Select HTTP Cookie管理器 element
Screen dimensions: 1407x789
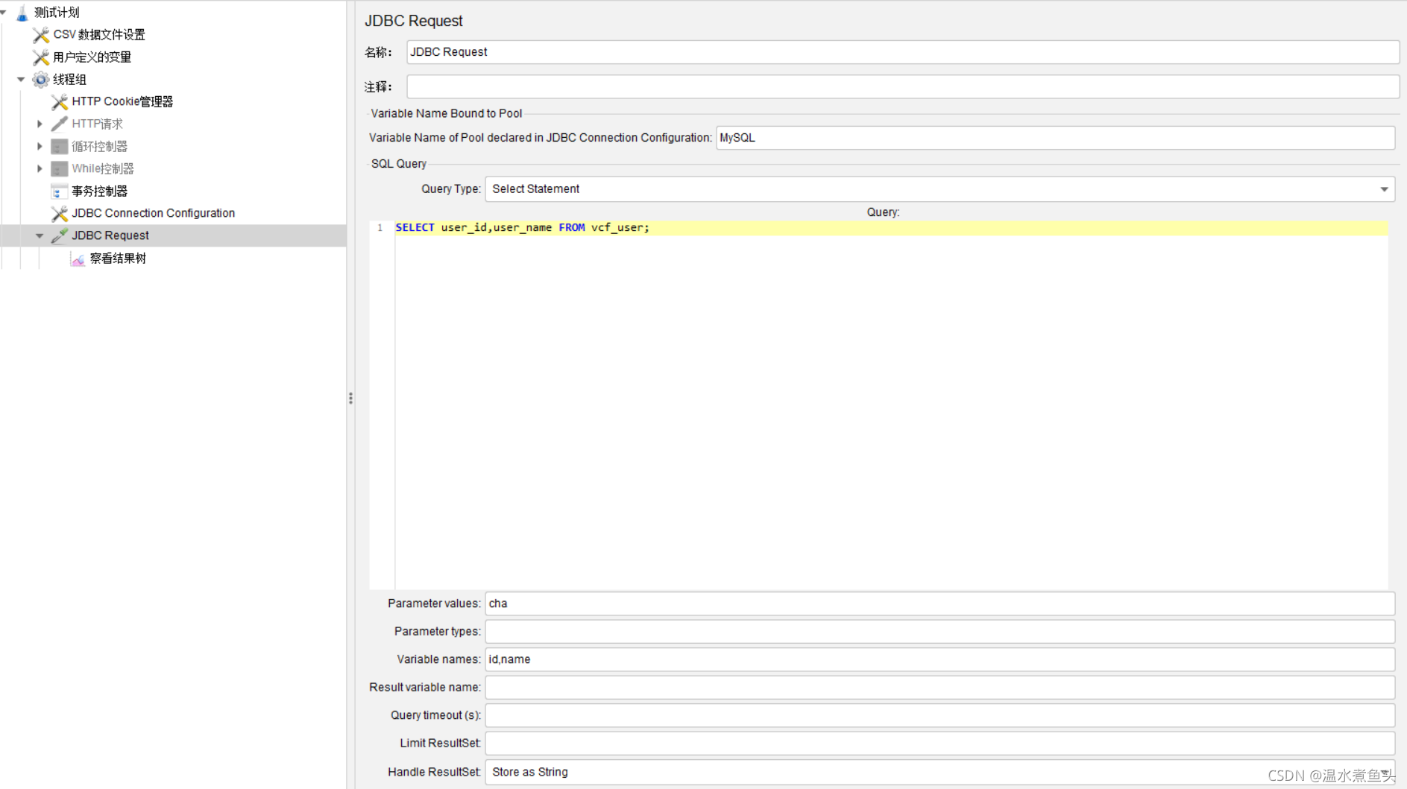coord(122,102)
